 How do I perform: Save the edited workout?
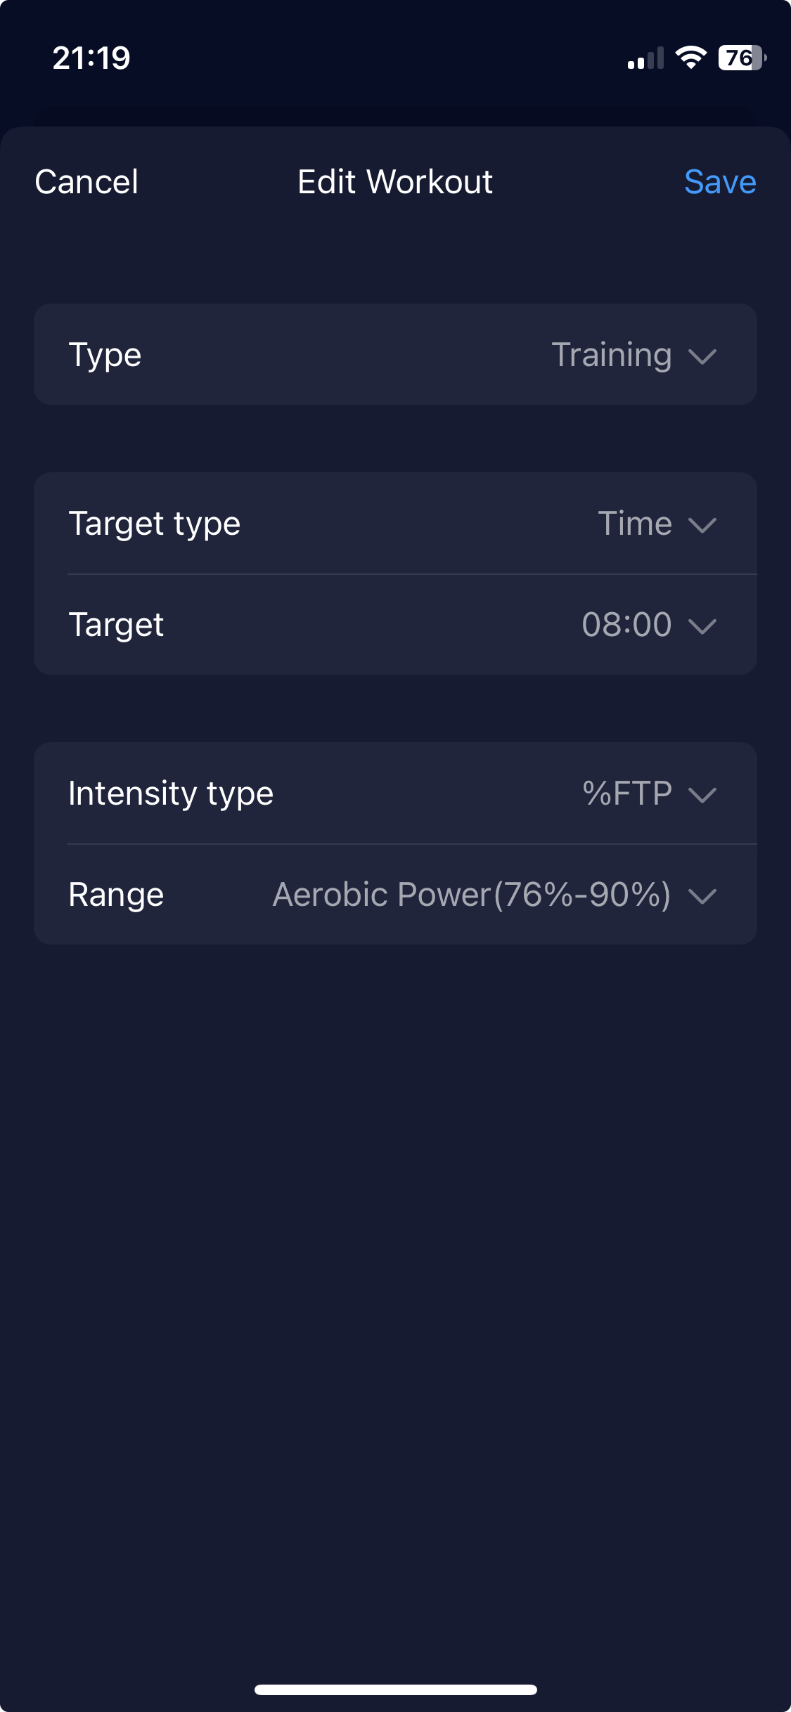coord(720,182)
